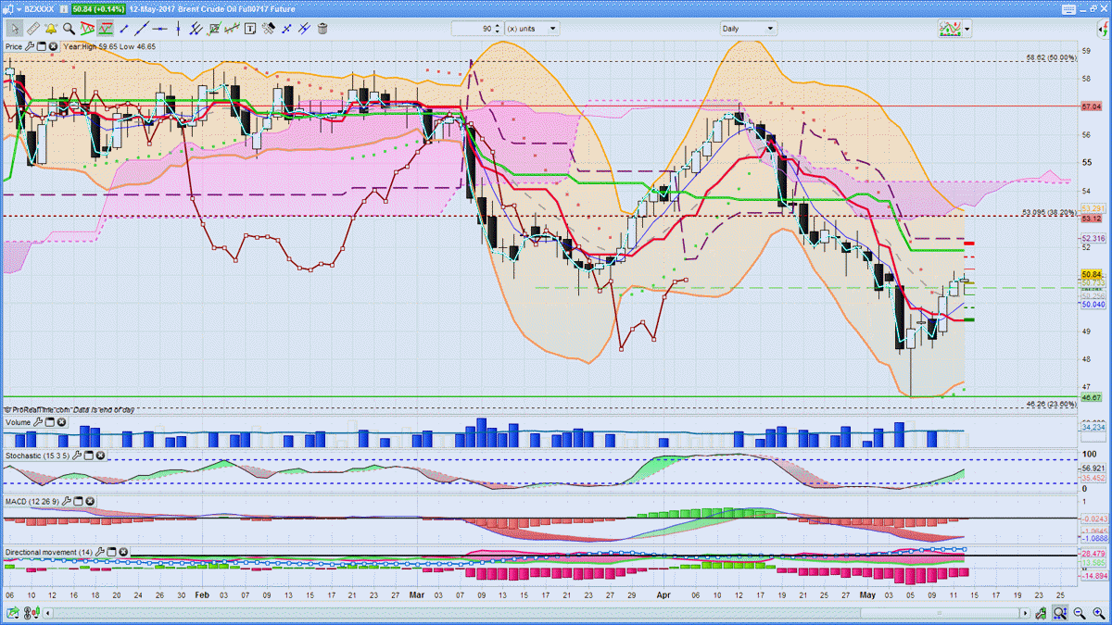Open the (x) units dropdown

[x=531, y=29]
